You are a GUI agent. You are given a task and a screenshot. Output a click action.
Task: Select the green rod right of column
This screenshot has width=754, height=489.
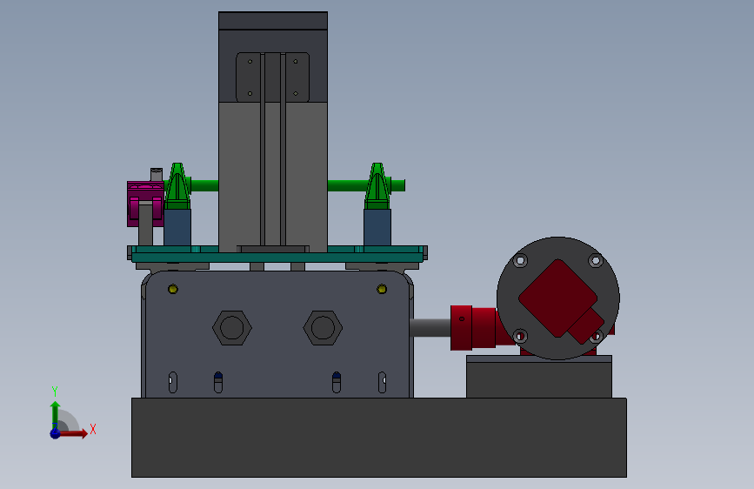[347, 185]
